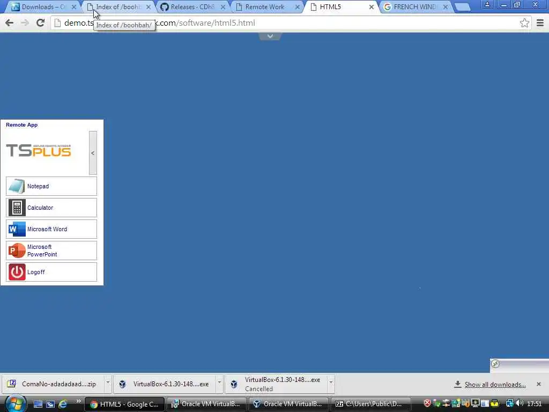
Task: Click the taskbar clock 17:51
Action: (534, 403)
